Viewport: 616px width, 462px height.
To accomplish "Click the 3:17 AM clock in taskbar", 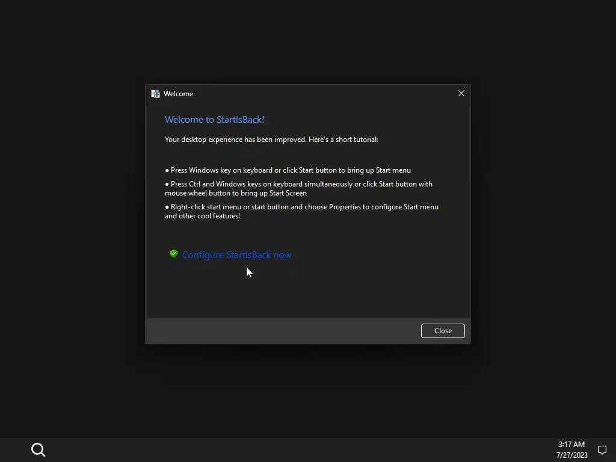I will click(x=571, y=445).
